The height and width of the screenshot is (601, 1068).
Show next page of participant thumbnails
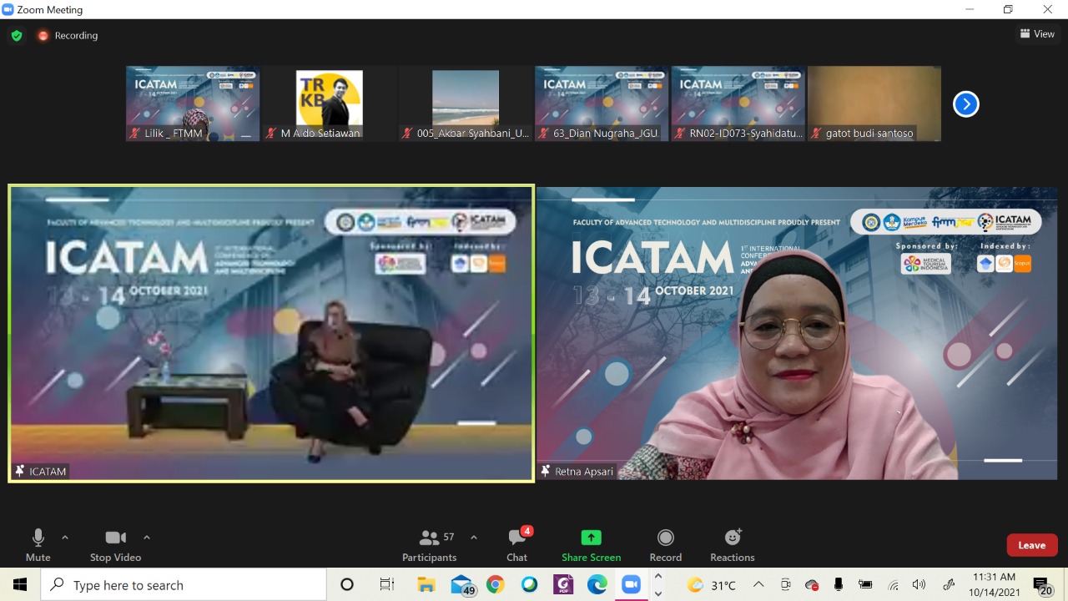click(x=965, y=104)
